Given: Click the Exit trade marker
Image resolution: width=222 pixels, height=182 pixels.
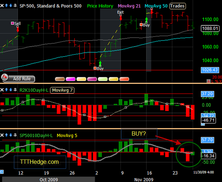Looking at the screenshot, I should pyautogui.click(x=121, y=12).
